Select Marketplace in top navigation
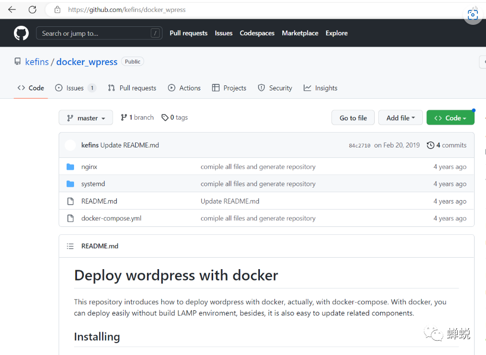 (300, 33)
